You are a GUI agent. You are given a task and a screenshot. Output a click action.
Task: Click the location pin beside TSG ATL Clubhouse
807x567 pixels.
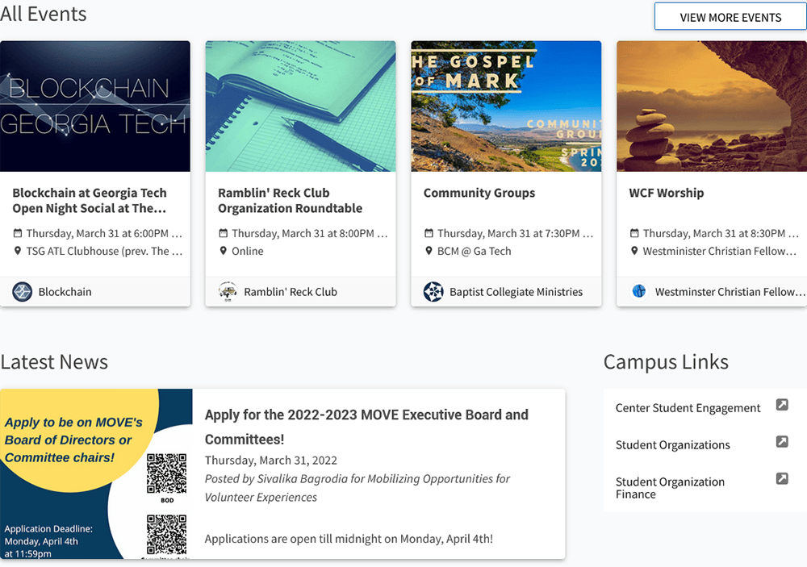click(18, 251)
